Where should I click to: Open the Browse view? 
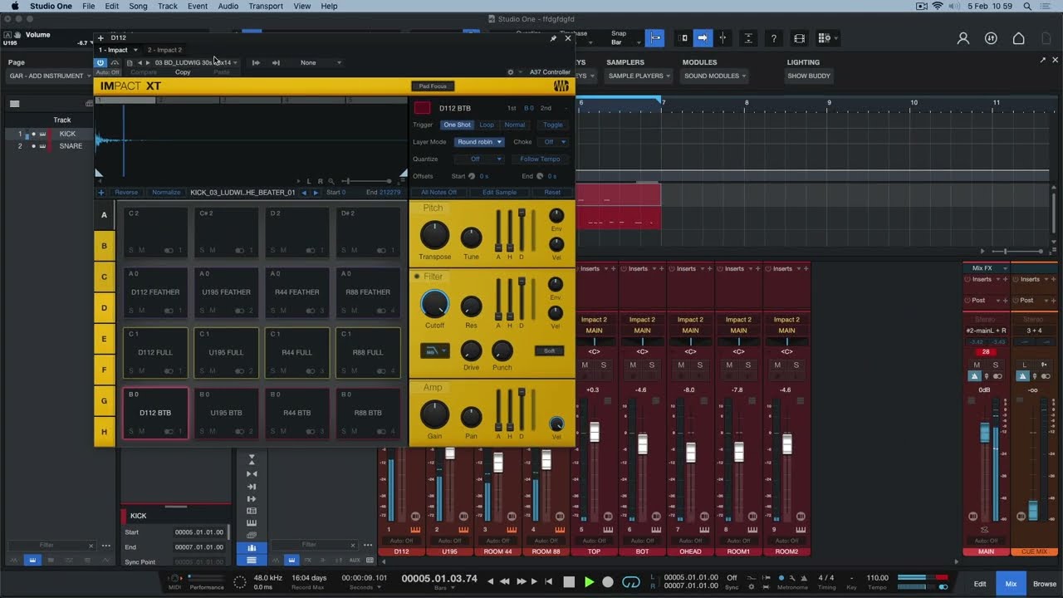[1045, 584]
